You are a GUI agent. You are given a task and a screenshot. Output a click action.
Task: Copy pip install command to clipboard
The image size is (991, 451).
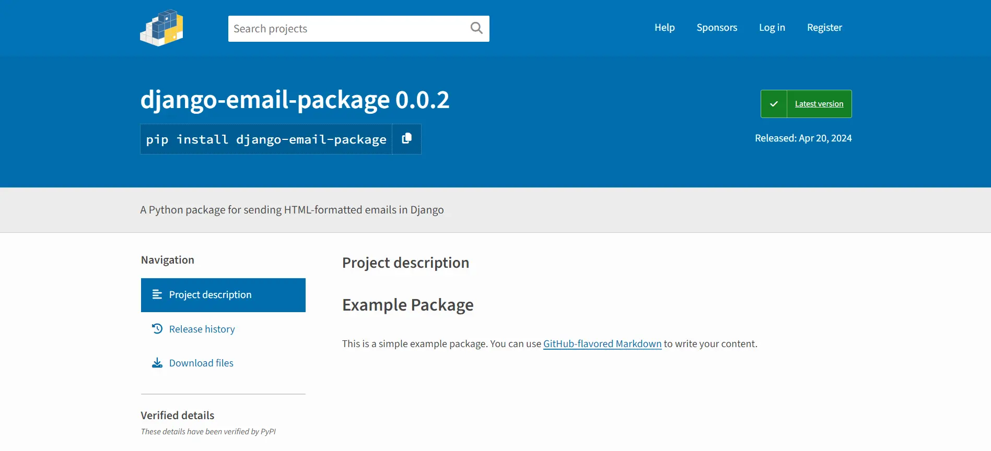[406, 139]
